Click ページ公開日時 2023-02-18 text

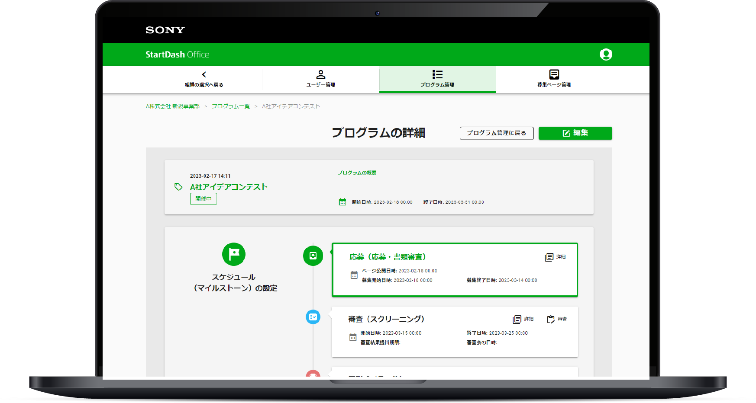pyautogui.click(x=400, y=271)
